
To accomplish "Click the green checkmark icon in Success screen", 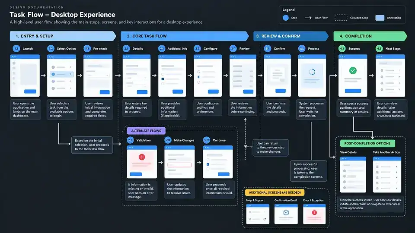I will coord(353,70).
